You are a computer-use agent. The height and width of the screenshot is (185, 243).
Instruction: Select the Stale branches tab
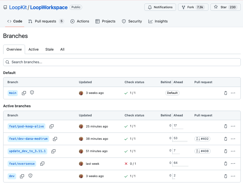click(x=49, y=49)
